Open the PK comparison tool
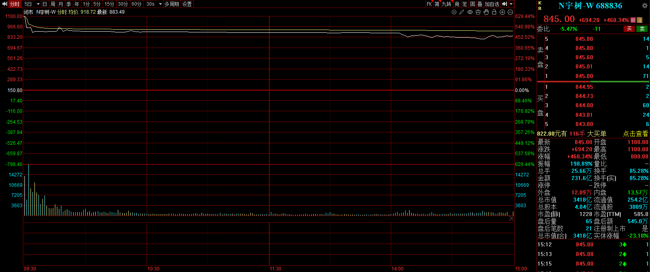This screenshot has height=272, width=650. (429, 4)
